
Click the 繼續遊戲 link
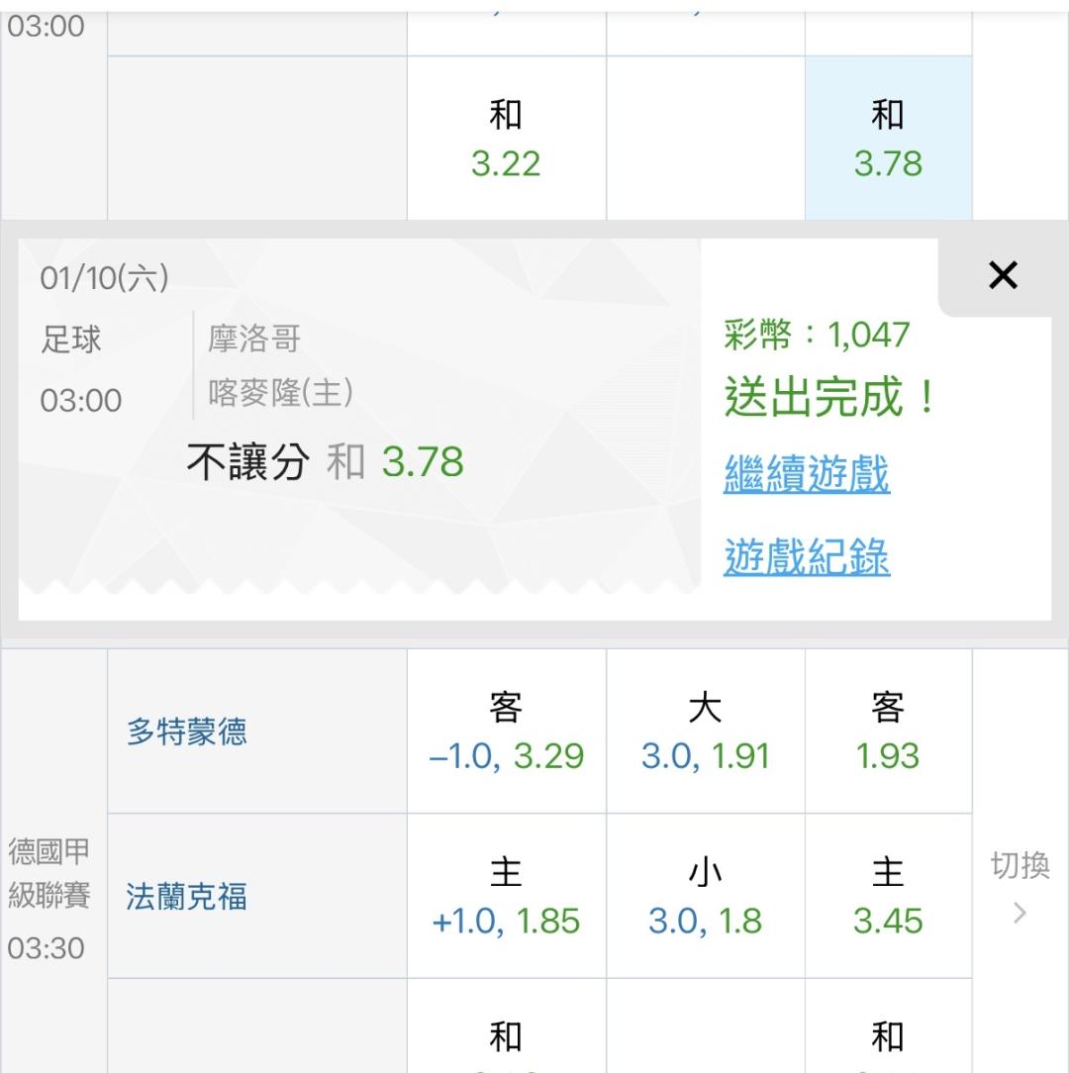[x=807, y=474]
